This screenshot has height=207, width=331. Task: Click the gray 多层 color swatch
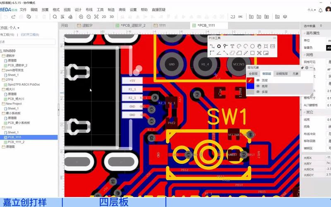point(250,91)
